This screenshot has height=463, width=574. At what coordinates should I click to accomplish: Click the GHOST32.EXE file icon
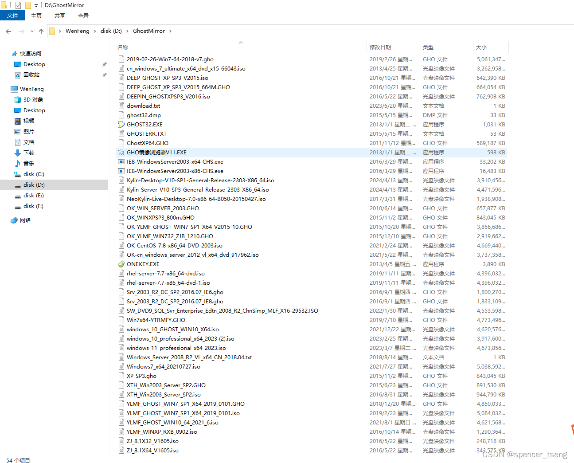click(x=121, y=125)
